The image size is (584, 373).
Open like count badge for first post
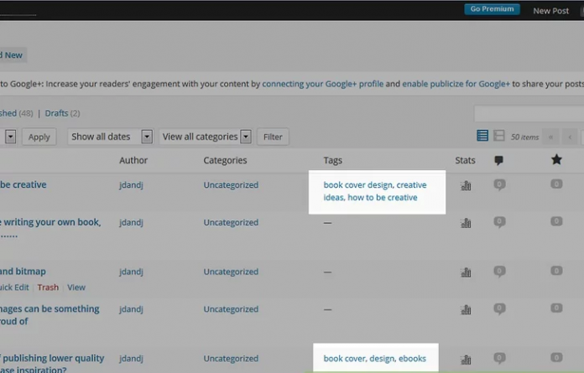click(555, 184)
